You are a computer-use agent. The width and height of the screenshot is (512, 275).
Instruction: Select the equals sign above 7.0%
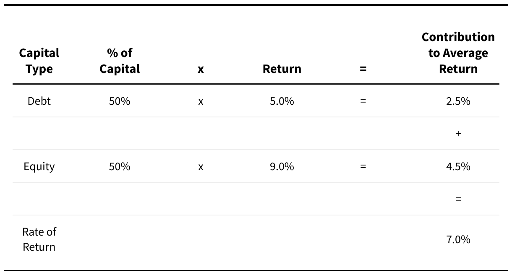(x=458, y=199)
